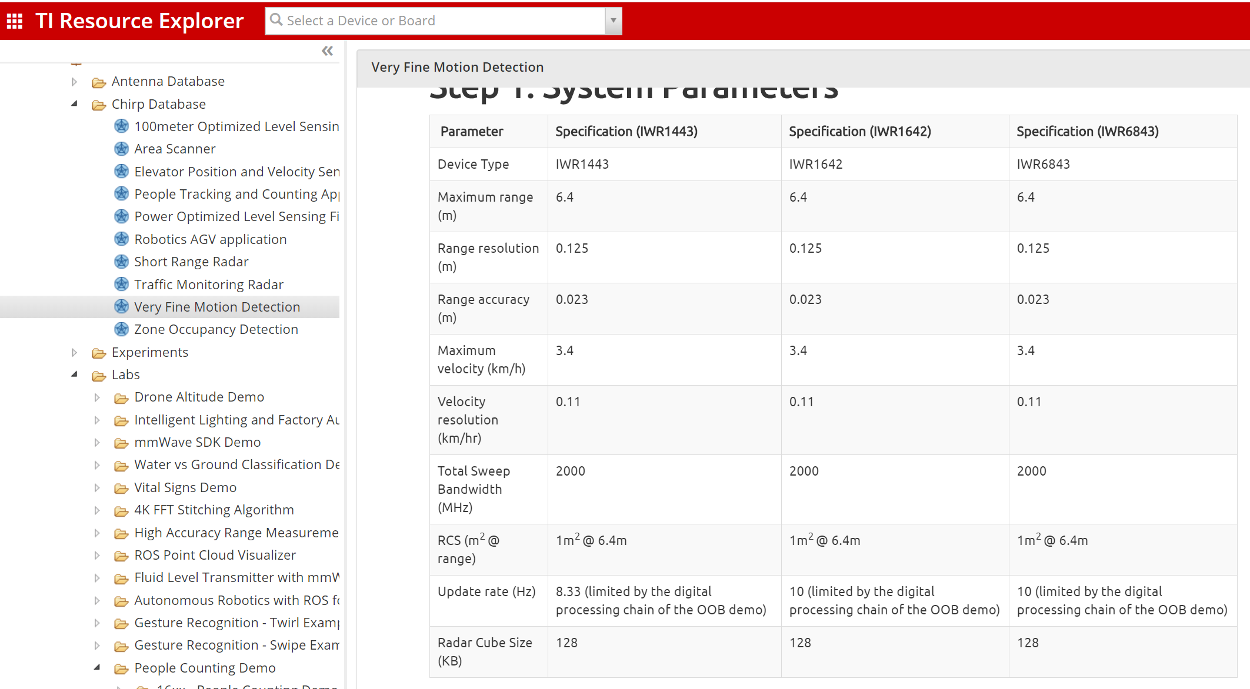Image resolution: width=1250 pixels, height=689 pixels.
Task: Click the Experiments folder icon
Action: click(x=99, y=353)
